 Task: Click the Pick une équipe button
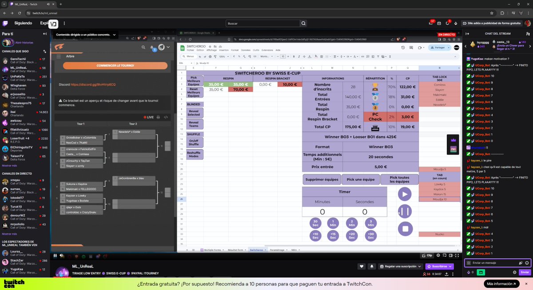361,179
